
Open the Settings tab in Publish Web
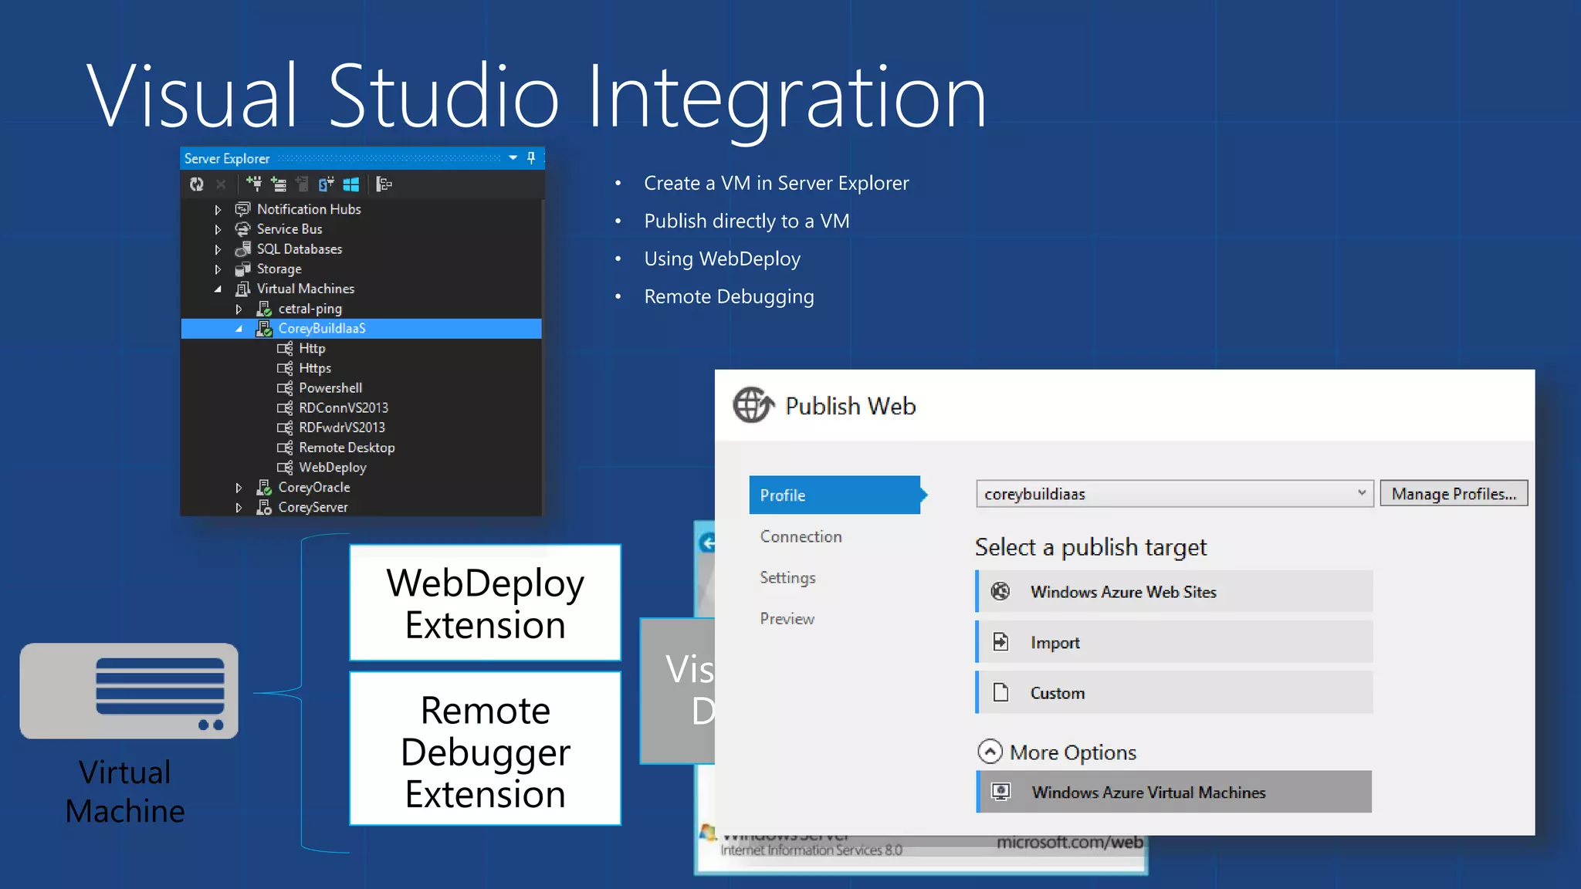[787, 578]
